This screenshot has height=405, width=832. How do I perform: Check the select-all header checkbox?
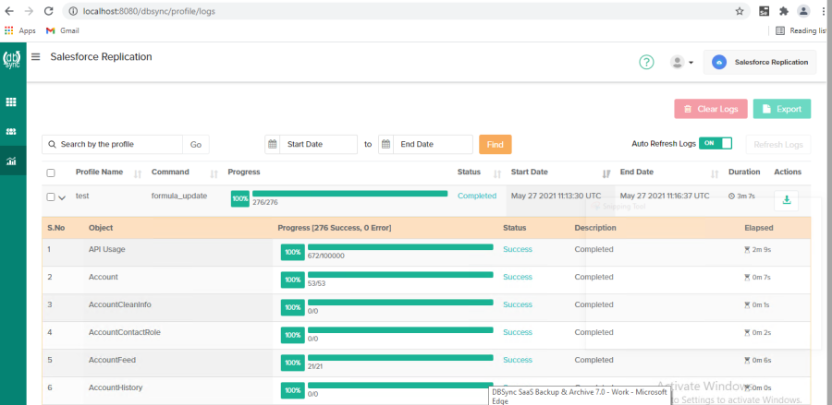click(51, 173)
